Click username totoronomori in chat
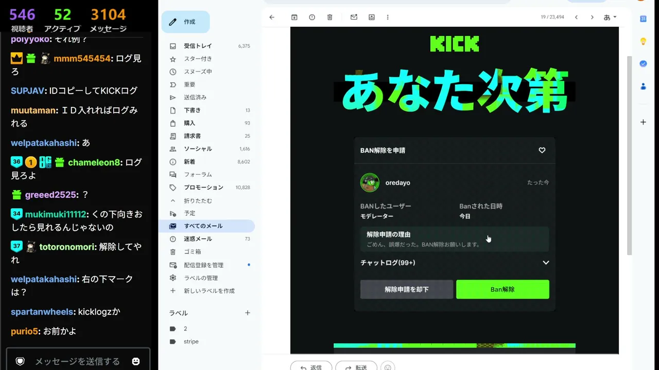The width and height of the screenshot is (659, 370). (67, 247)
